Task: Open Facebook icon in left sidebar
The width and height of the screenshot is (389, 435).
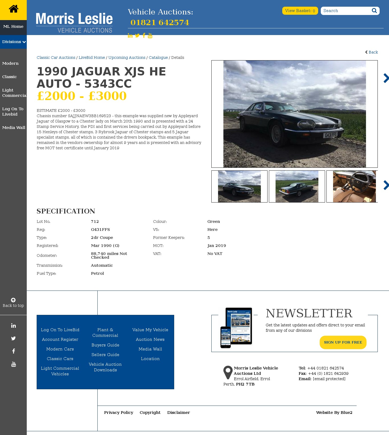Action: [x=13, y=351]
